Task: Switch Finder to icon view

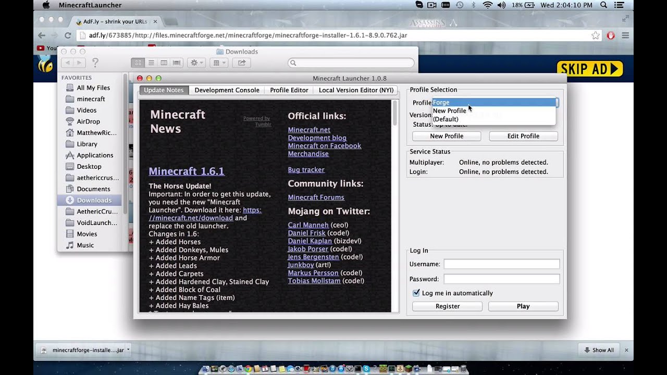Action: tap(138, 63)
